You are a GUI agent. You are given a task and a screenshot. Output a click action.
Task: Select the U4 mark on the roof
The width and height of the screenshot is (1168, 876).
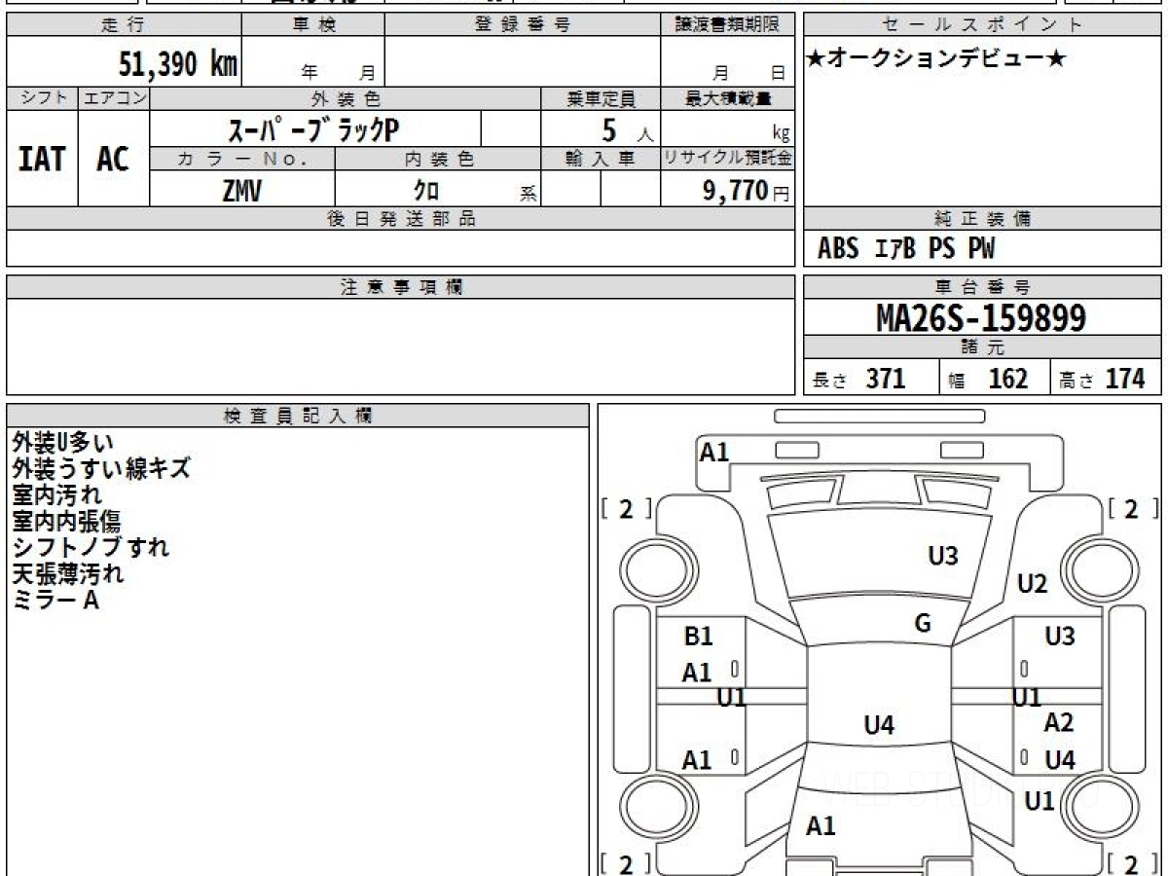click(x=879, y=725)
